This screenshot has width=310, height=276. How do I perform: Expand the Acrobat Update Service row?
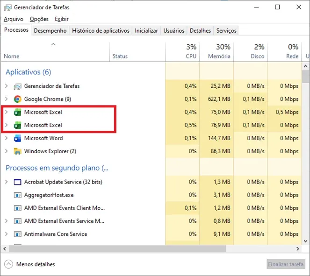[x=7, y=182]
